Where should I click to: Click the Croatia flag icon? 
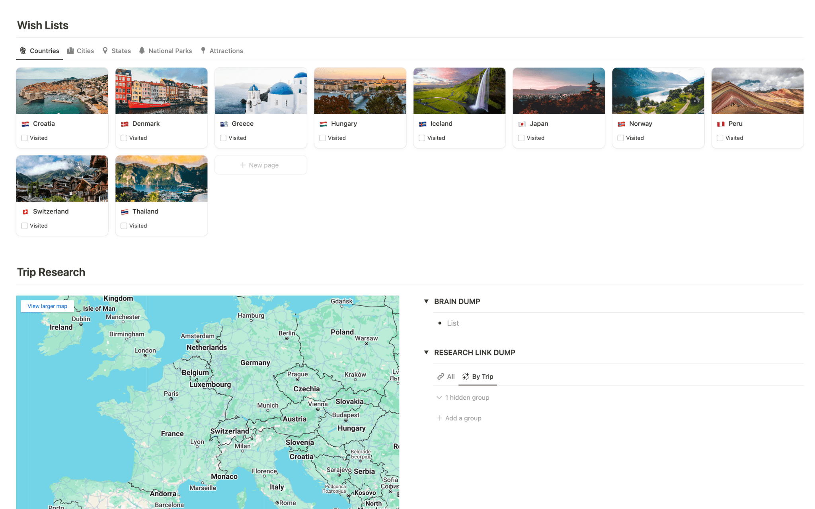pyautogui.click(x=25, y=124)
